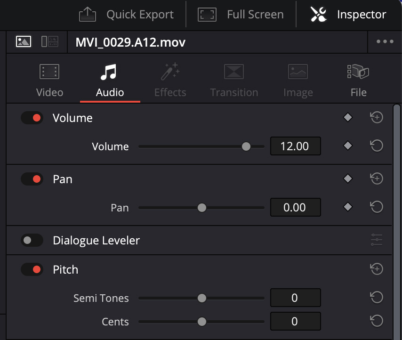
Task: Disable the Pitch toggle
Action: coord(32,270)
